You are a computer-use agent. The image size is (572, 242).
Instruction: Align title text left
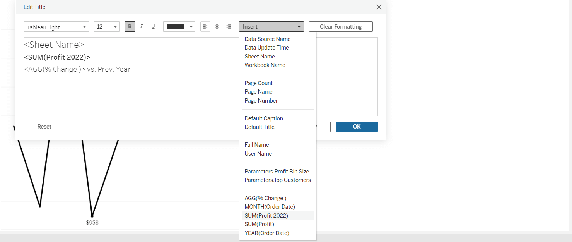[205, 26]
